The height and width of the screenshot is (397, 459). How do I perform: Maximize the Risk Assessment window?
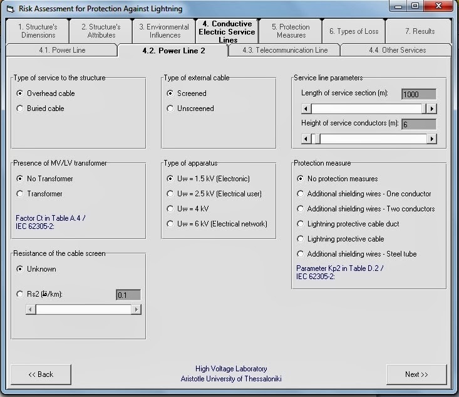415,6
